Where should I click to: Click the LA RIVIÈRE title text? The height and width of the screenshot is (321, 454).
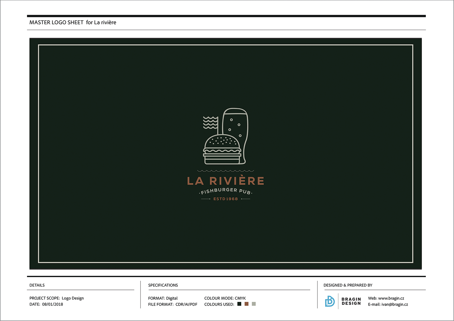225,180
